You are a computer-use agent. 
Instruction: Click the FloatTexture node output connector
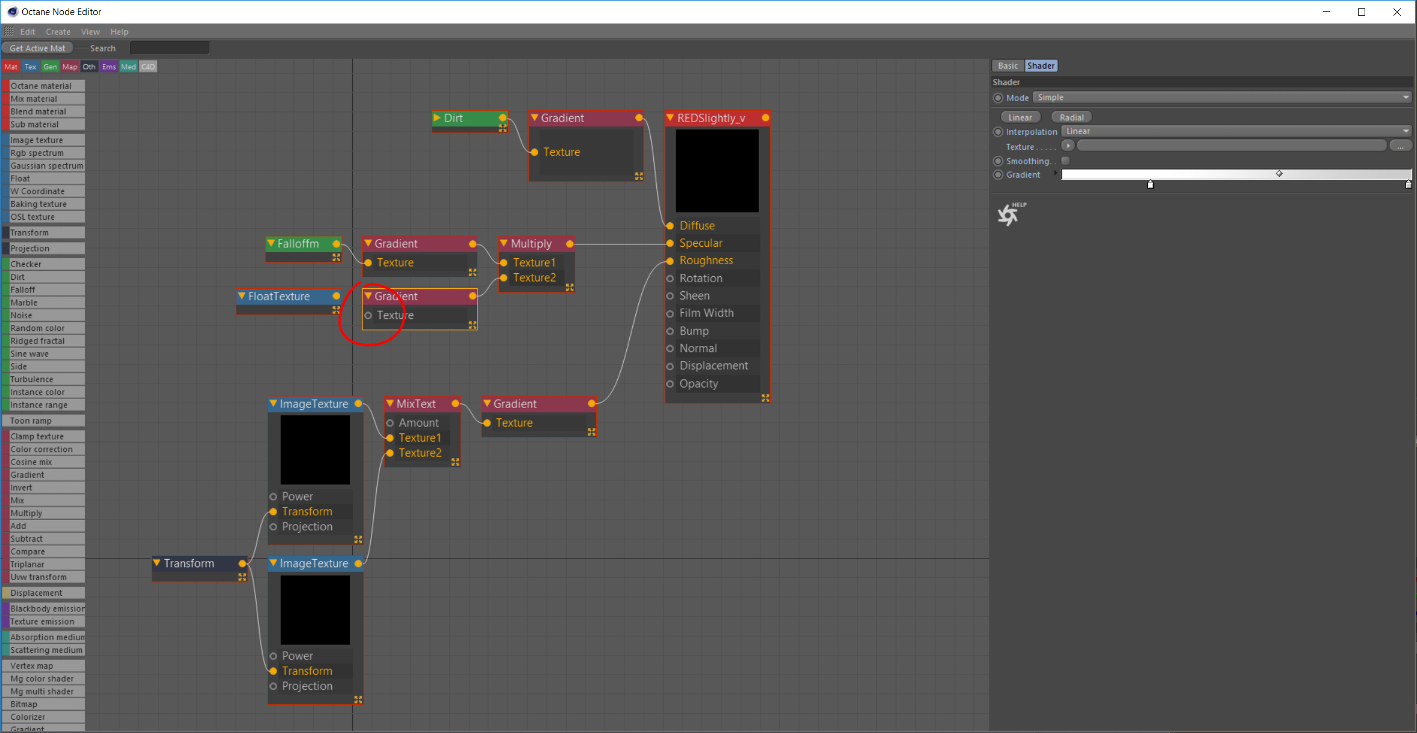[x=336, y=296]
